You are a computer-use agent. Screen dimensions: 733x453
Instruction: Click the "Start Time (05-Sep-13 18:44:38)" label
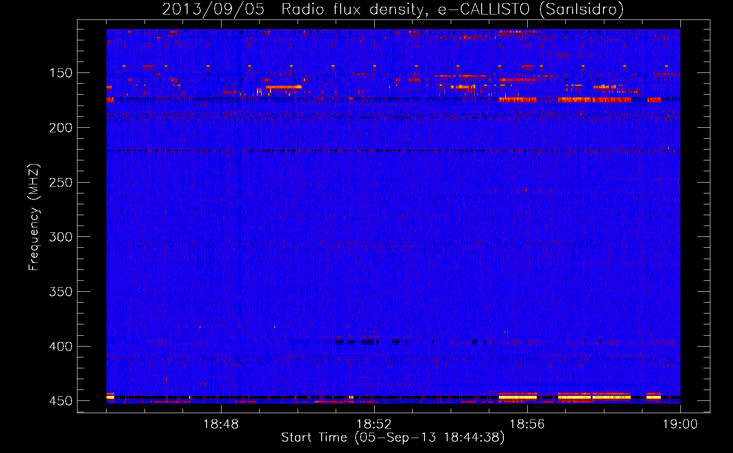click(x=393, y=438)
